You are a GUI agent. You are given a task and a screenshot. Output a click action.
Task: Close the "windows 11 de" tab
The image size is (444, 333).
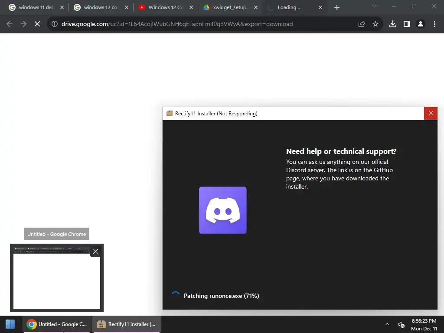62,7
